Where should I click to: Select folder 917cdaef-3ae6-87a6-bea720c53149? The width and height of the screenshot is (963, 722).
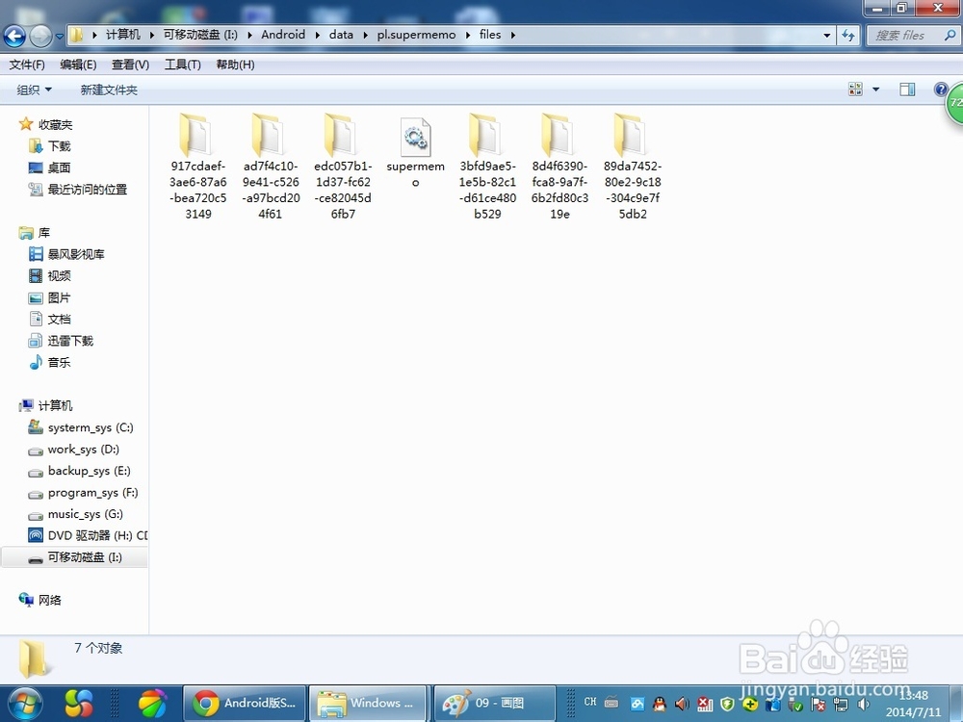click(197, 167)
